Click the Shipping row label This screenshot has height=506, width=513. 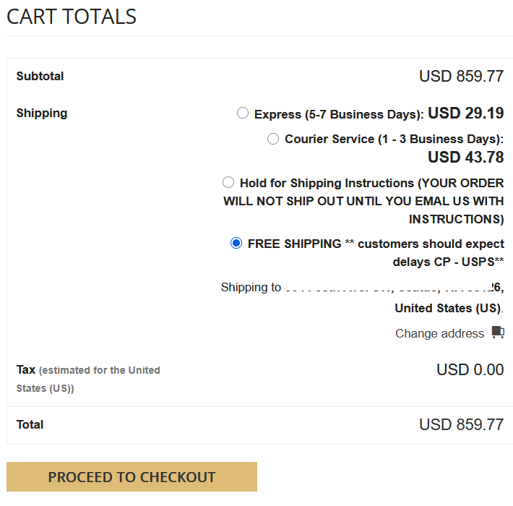coord(42,113)
